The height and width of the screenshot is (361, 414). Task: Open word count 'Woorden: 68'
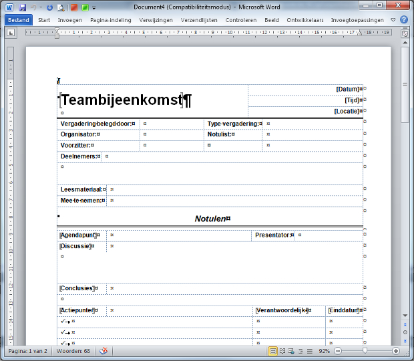pos(73,351)
